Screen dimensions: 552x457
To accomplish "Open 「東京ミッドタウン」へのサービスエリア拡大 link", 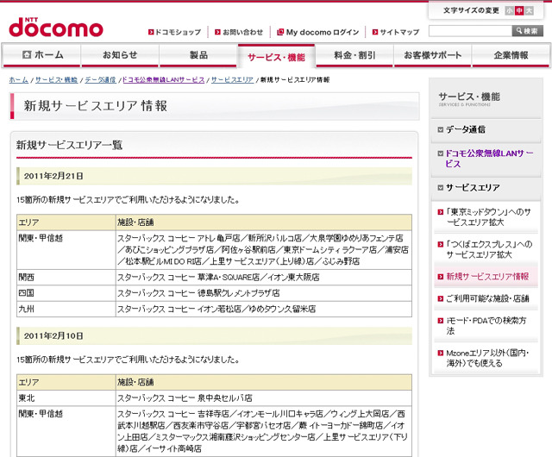I will tap(486, 217).
